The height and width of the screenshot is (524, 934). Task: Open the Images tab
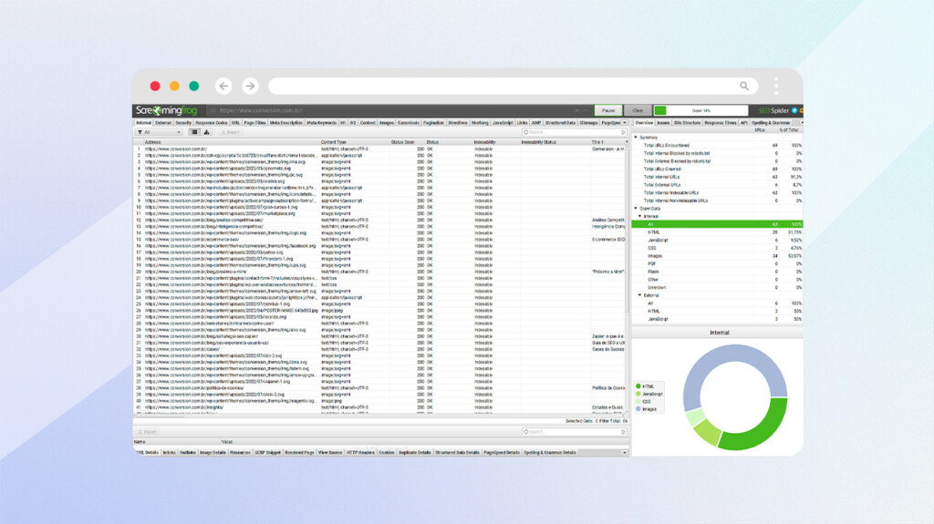[x=387, y=123]
